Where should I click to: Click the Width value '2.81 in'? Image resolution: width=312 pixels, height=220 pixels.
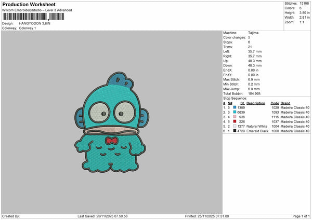[x=305, y=18]
